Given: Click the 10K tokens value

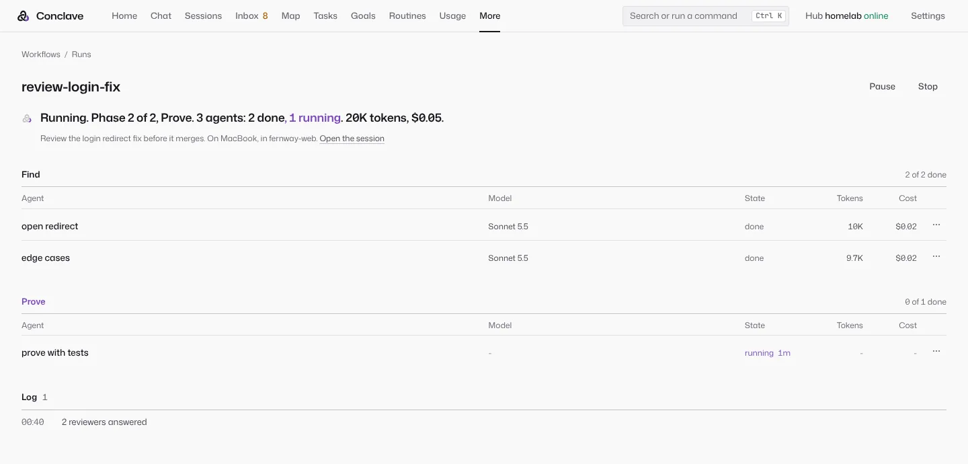Looking at the screenshot, I should 855,227.
